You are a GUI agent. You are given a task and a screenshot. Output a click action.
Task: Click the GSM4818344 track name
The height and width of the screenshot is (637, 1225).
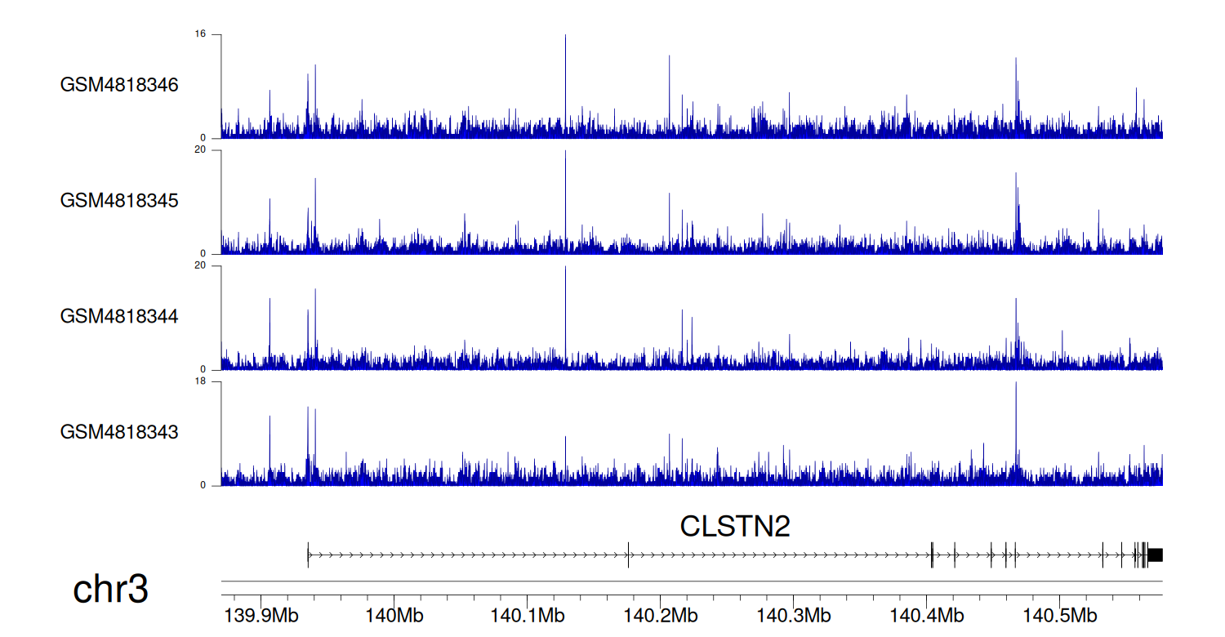tap(119, 316)
